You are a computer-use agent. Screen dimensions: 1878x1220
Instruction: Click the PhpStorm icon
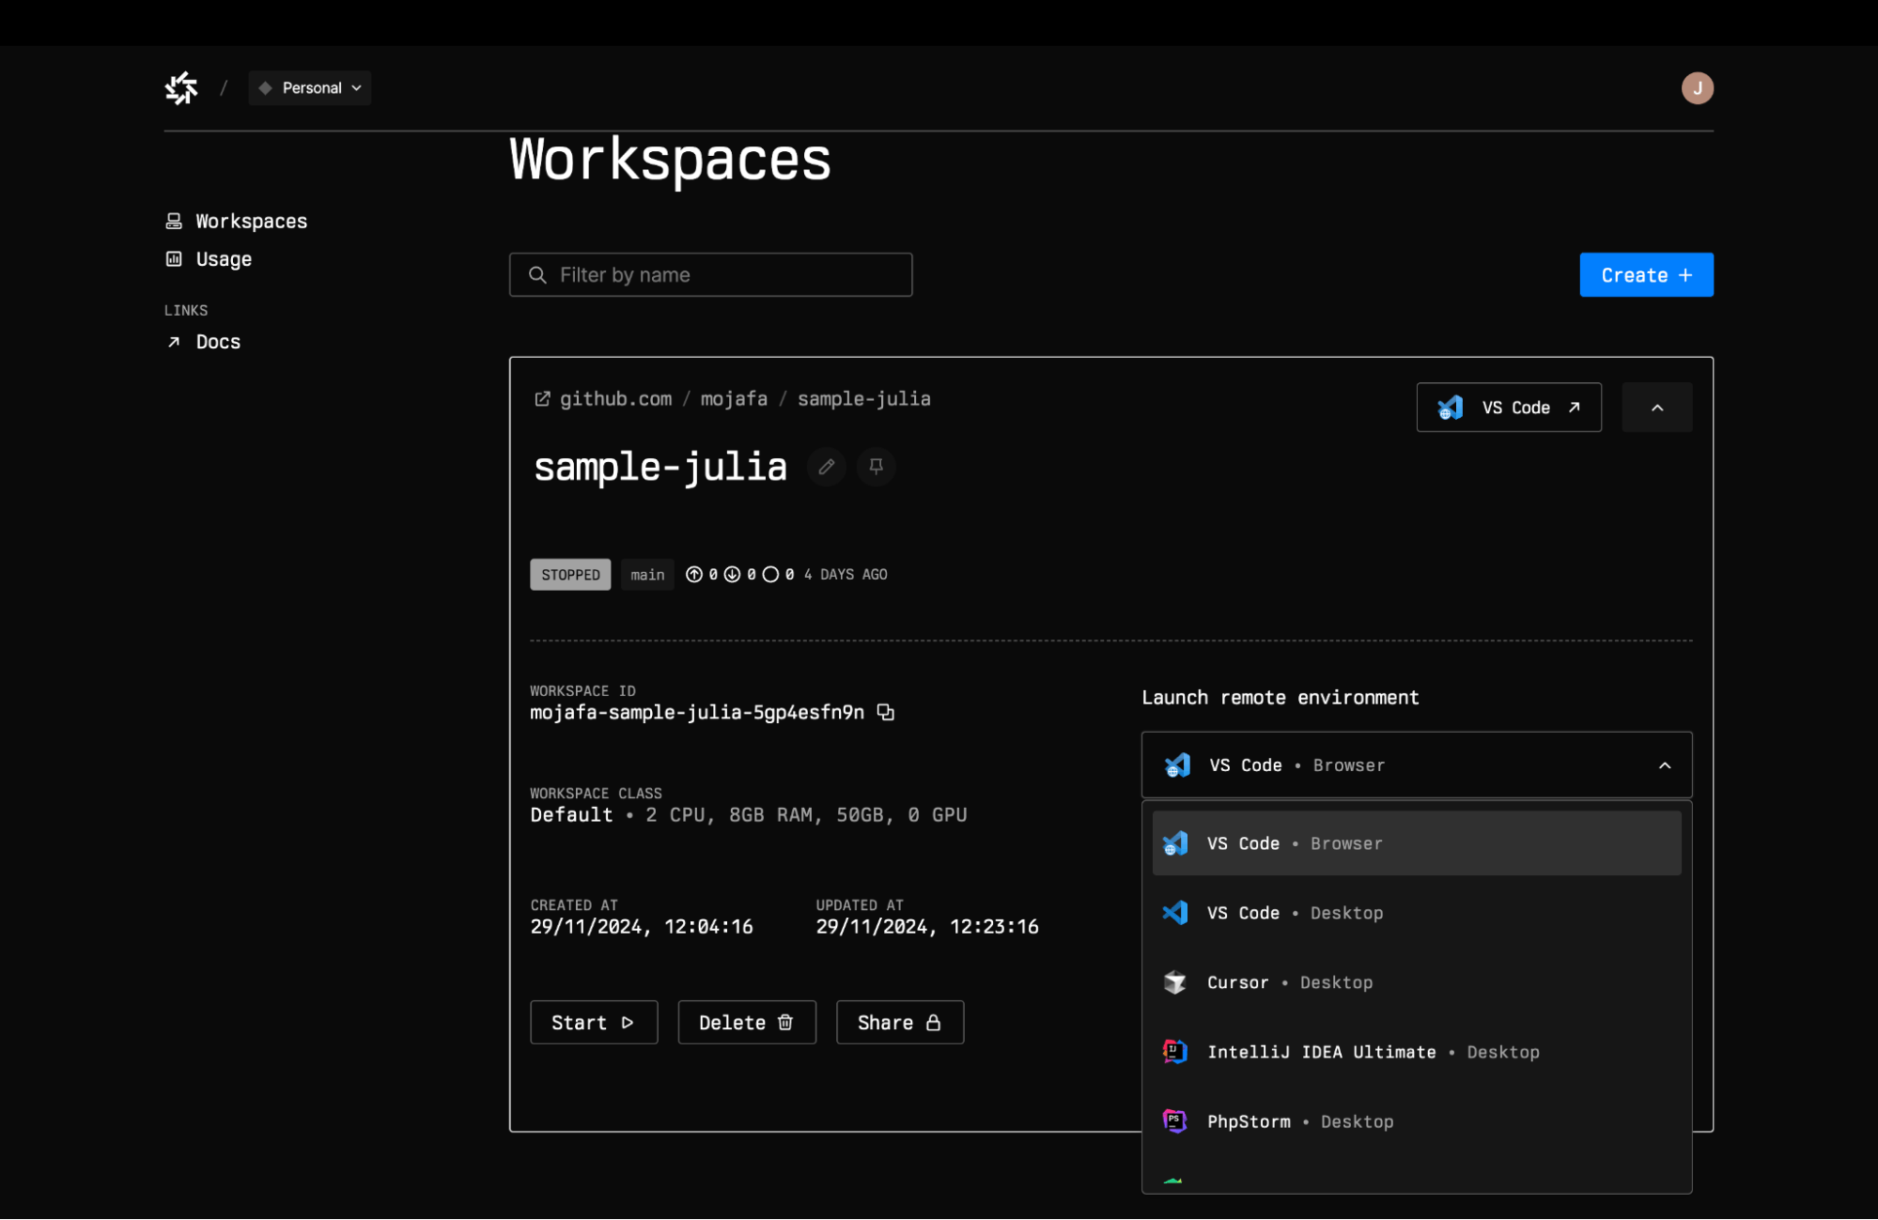pyautogui.click(x=1174, y=1121)
